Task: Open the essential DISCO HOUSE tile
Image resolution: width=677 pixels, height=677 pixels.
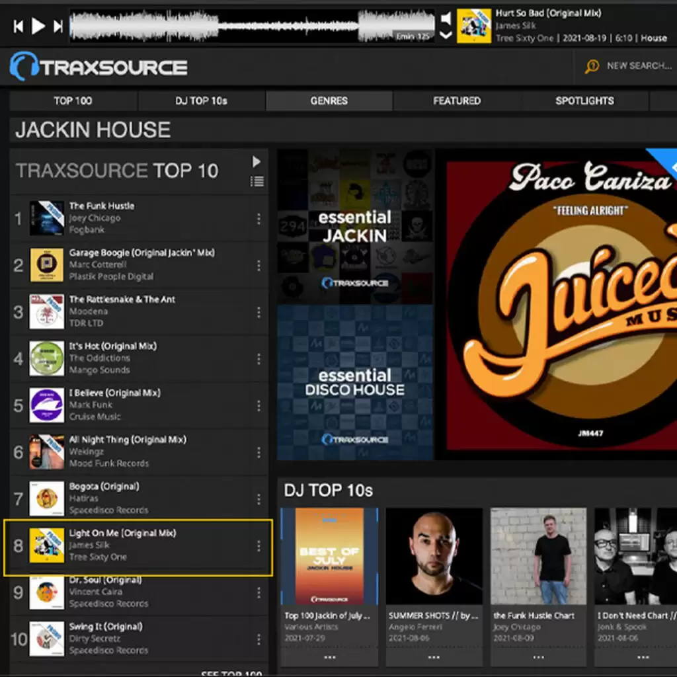Action: click(x=355, y=382)
